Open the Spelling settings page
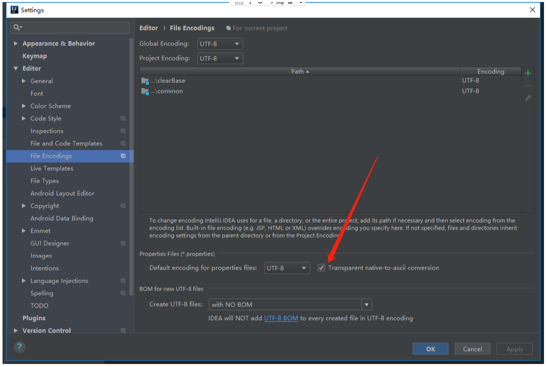Screen dimensions: 547x367 tap(41, 293)
